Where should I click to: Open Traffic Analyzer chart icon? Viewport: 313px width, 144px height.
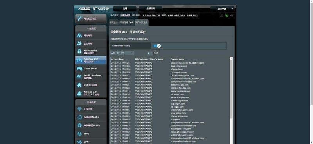pyautogui.click(x=79, y=76)
